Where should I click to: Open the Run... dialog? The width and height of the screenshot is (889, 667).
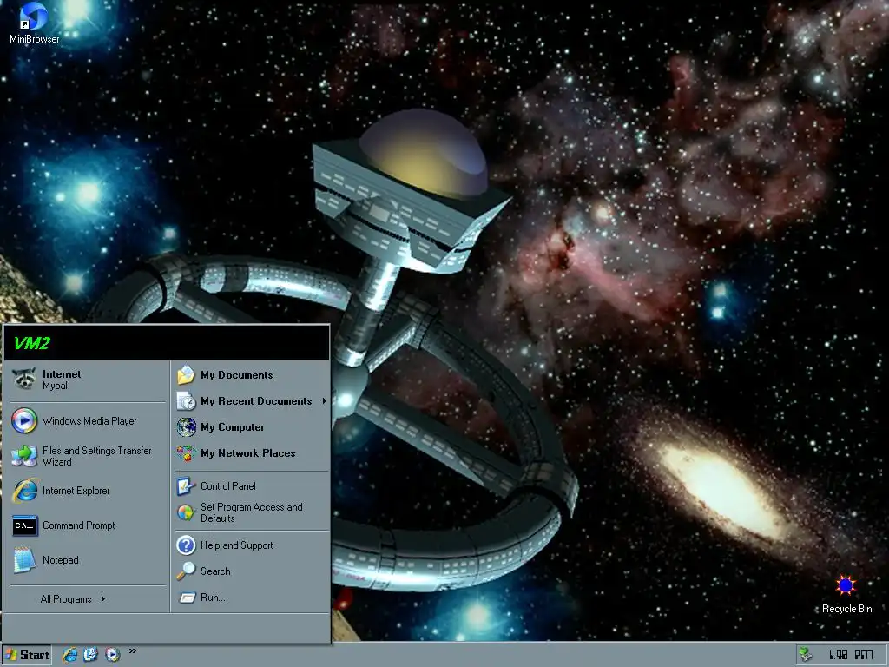252,598
